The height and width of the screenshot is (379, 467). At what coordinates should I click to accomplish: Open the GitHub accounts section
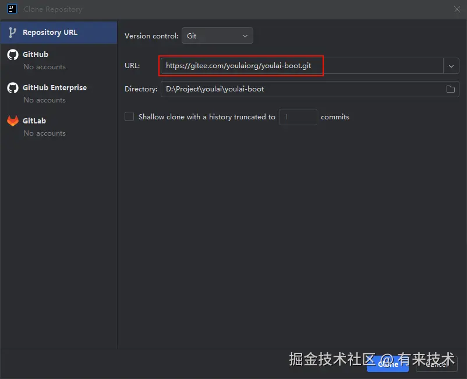59,61
